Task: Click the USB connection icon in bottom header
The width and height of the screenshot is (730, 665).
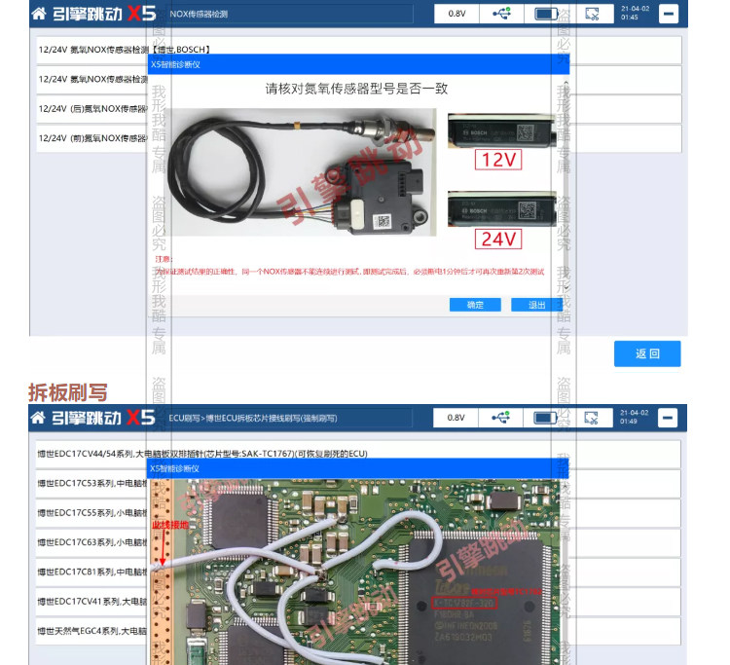Action: (x=500, y=418)
